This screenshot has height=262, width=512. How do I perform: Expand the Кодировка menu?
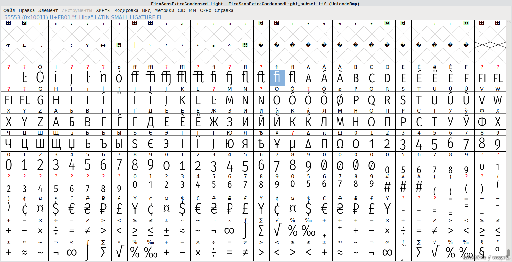pyautogui.click(x=126, y=10)
